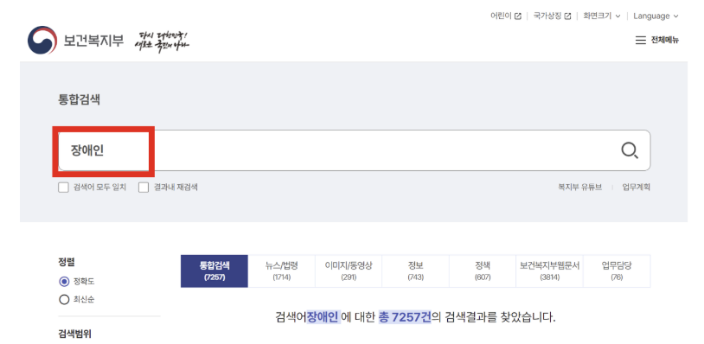Click the 보건복지부 logo emblem
704x344 pixels.
point(42,41)
